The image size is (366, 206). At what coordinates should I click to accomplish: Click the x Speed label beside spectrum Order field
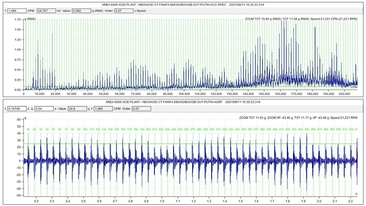pyautogui.click(x=140, y=11)
